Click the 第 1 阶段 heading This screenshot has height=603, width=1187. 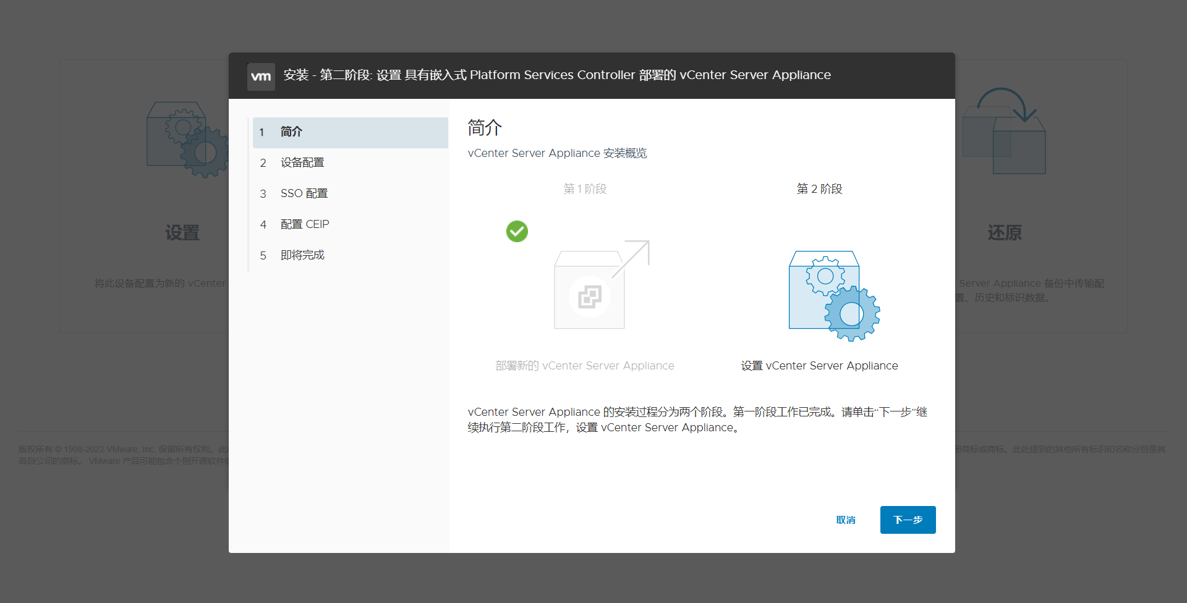[x=585, y=189]
